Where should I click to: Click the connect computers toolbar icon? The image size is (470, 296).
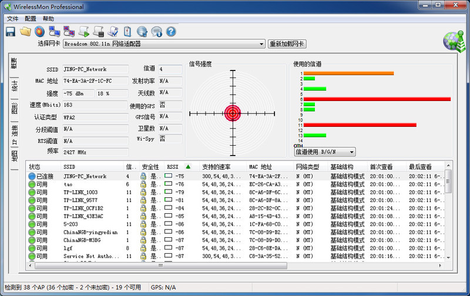click(54, 32)
